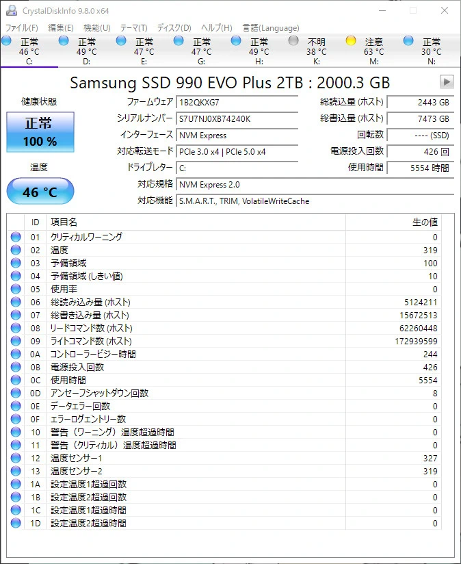Image resolution: width=461 pixels, height=564 pixels.
Task: Click the 生の値 column header
Action: tap(393, 222)
